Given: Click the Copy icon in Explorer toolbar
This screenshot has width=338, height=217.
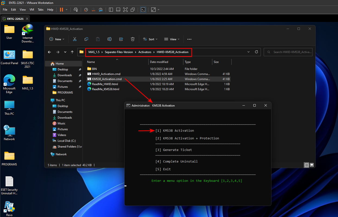Looking at the screenshot, I should [86, 39].
